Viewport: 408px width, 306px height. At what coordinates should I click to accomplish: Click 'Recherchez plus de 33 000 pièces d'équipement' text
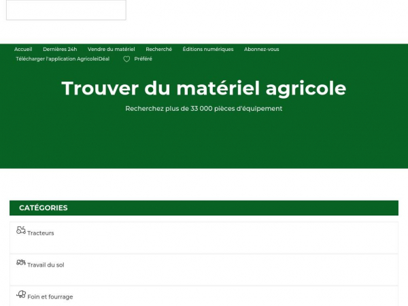pos(204,109)
